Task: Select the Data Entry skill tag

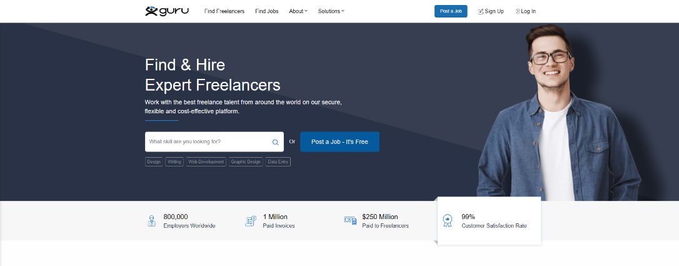Action: [278, 161]
